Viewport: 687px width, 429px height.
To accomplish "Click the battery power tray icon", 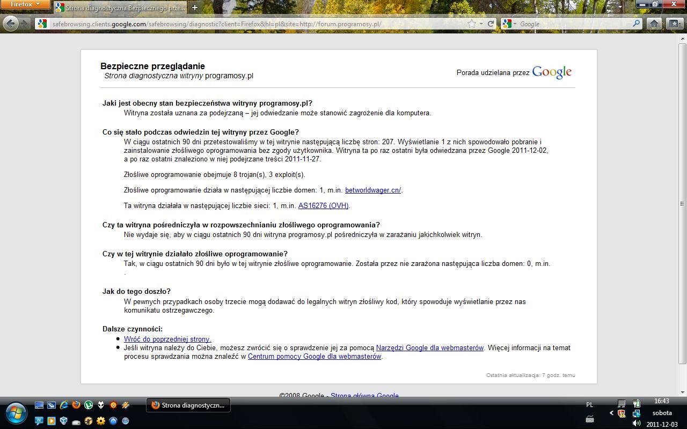I will (x=637, y=403).
